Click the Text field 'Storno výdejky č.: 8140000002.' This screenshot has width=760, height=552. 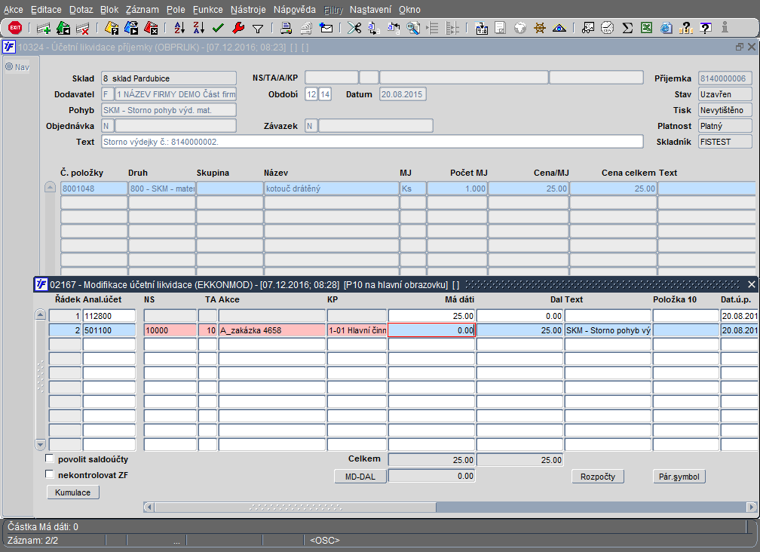(372, 142)
